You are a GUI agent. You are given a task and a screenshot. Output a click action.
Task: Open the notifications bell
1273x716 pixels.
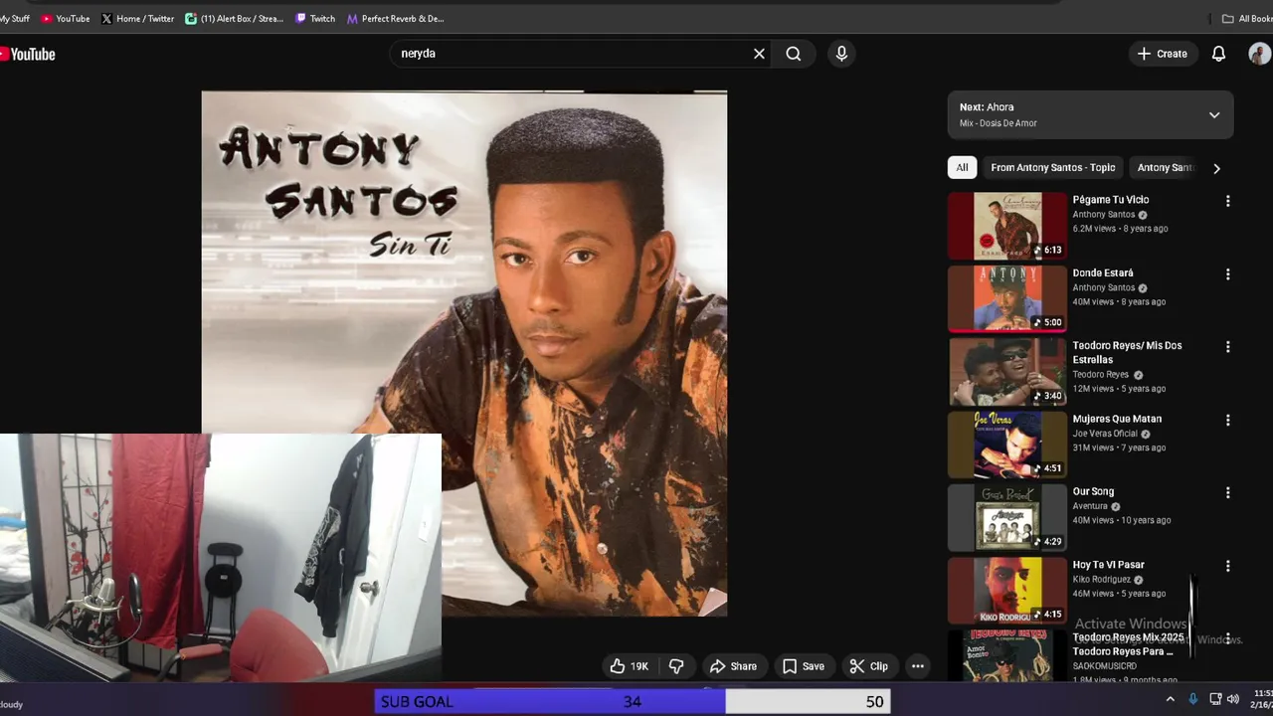1218,54
